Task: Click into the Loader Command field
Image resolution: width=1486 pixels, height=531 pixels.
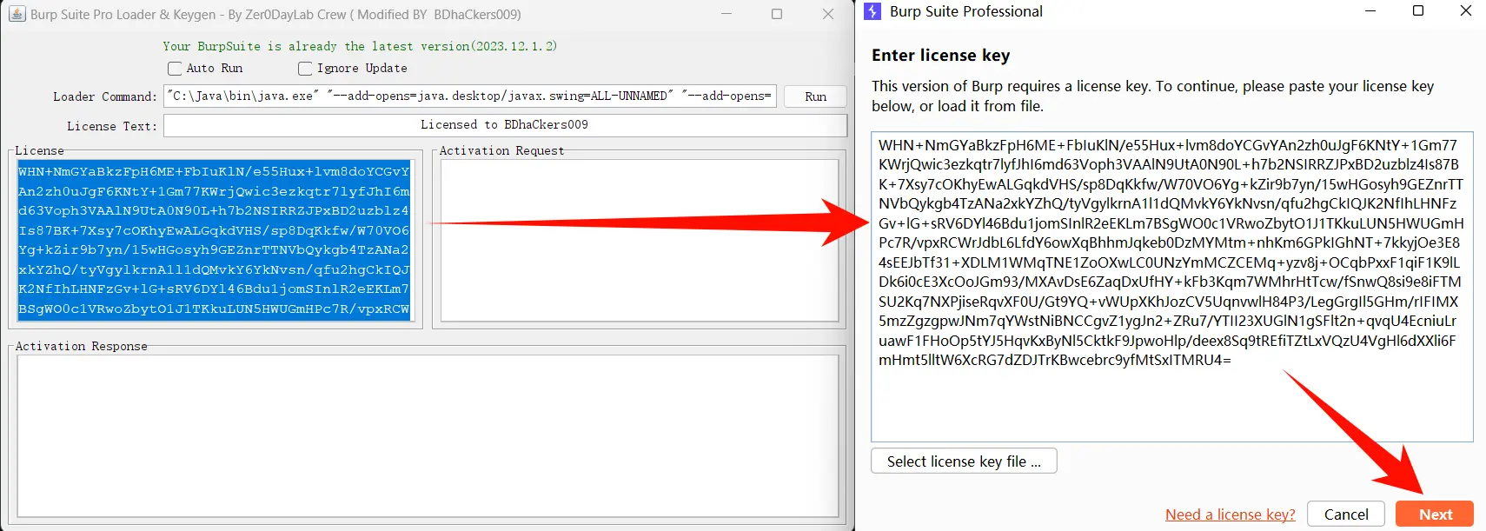Action: pos(470,96)
